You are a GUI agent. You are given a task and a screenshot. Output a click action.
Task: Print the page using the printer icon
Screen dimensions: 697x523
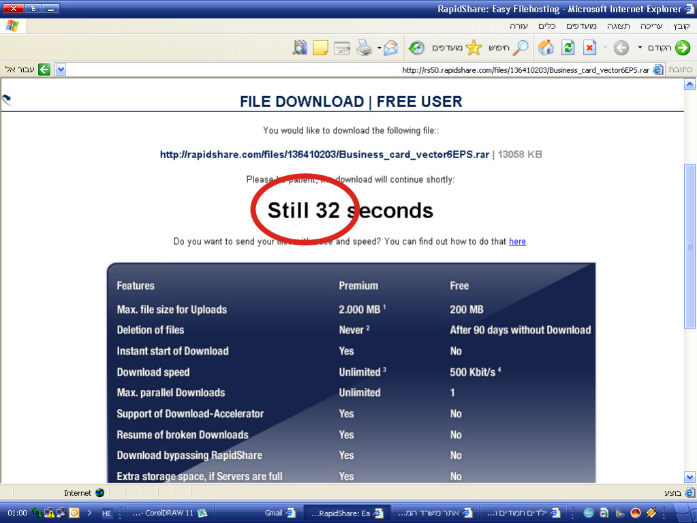point(365,48)
